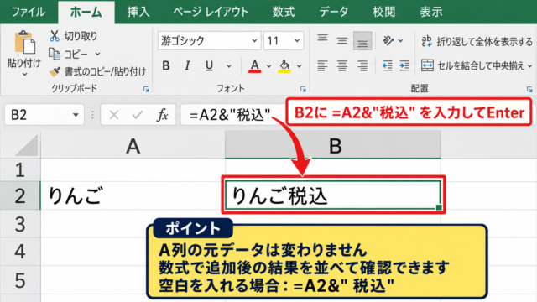The width and height of the screenshot is (537, 302).
Task: Decrease the cell indent
Action: click(387, 65)
